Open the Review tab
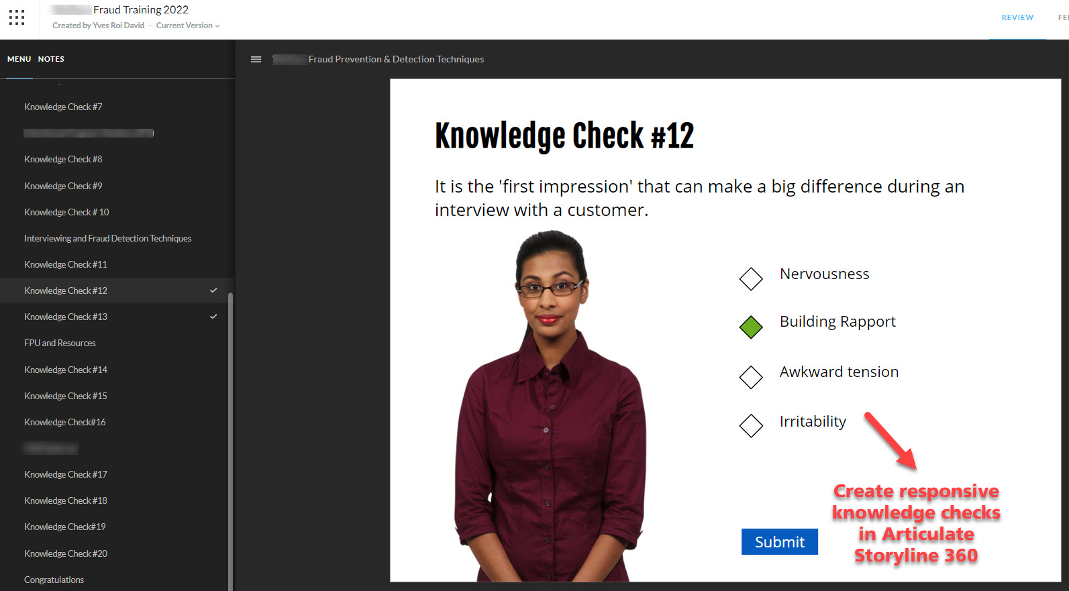The image size is (1069, 591). coord(1017,17)
